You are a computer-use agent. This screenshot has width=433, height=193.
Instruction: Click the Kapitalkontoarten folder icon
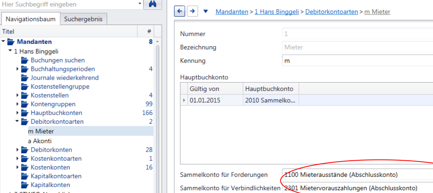25,176
